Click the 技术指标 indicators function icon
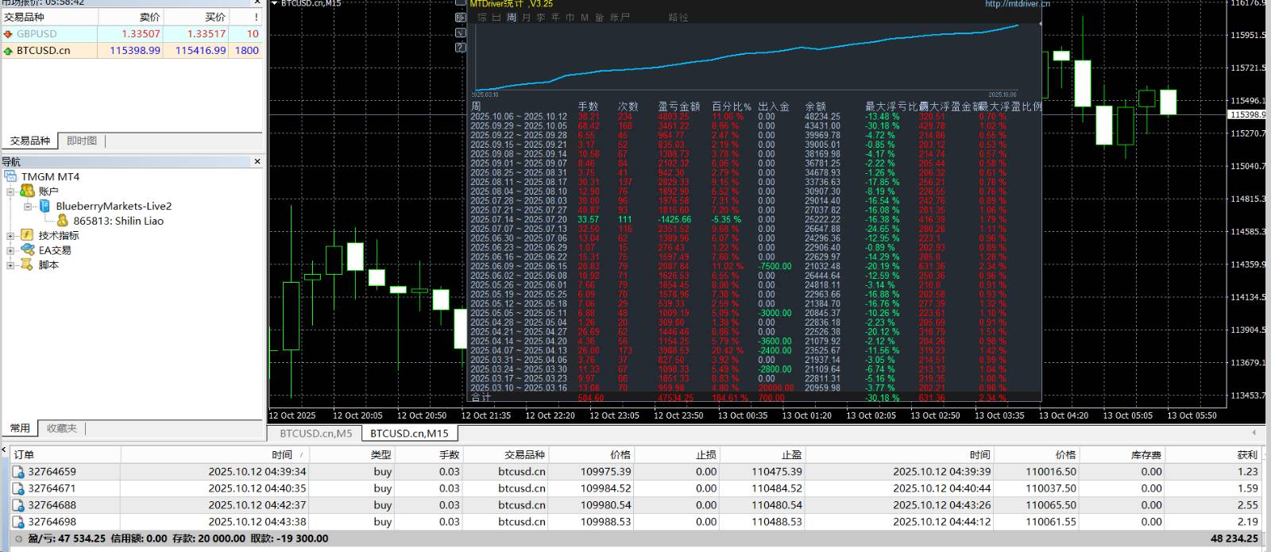This screenshot has height=552, width=1271. coord(28,235)
